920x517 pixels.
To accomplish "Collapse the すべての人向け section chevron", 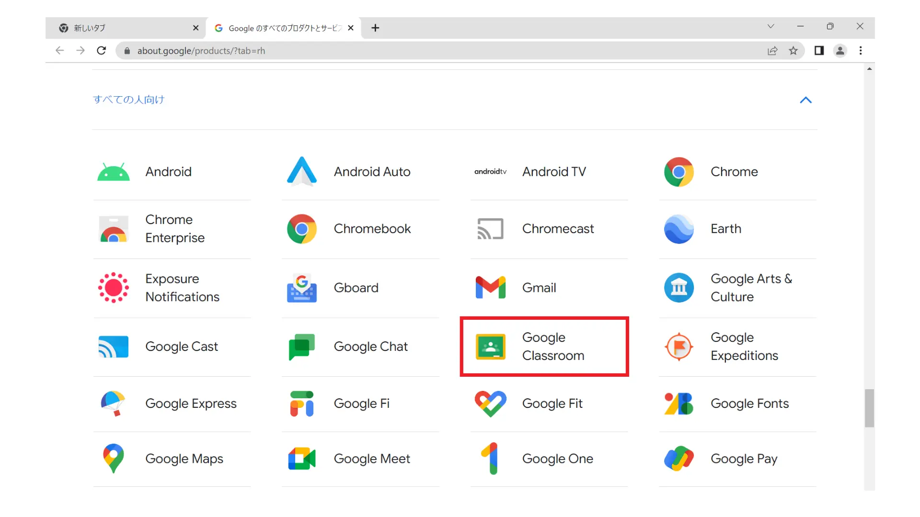I will [x=805, y=100].
